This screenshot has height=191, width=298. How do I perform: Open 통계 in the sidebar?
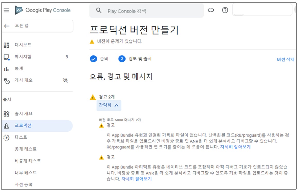[x=19, y=68]
